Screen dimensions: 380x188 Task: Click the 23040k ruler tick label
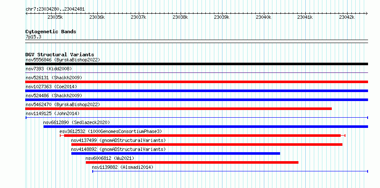[x=264, y=17]
